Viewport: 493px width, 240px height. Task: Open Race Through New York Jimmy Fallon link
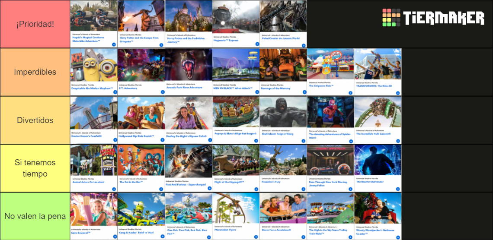[328, 183]
